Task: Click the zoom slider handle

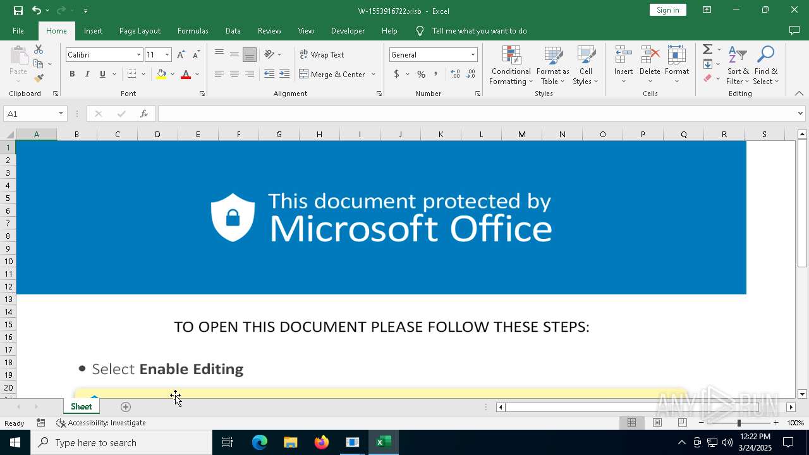Action: point(739,423)
